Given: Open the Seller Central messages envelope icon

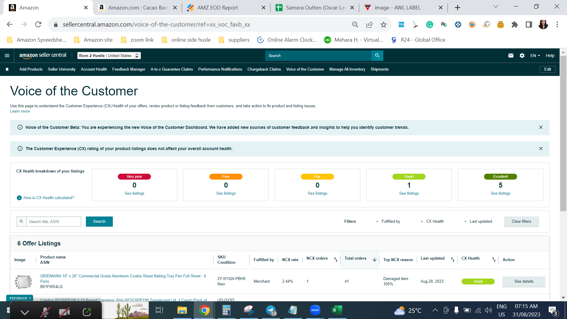Looking at the screenshot, I should tap(511, 56).
